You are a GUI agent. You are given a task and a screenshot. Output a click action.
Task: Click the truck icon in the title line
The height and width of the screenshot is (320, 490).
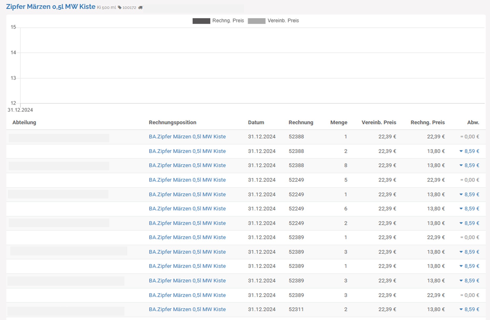pos(140,7)
